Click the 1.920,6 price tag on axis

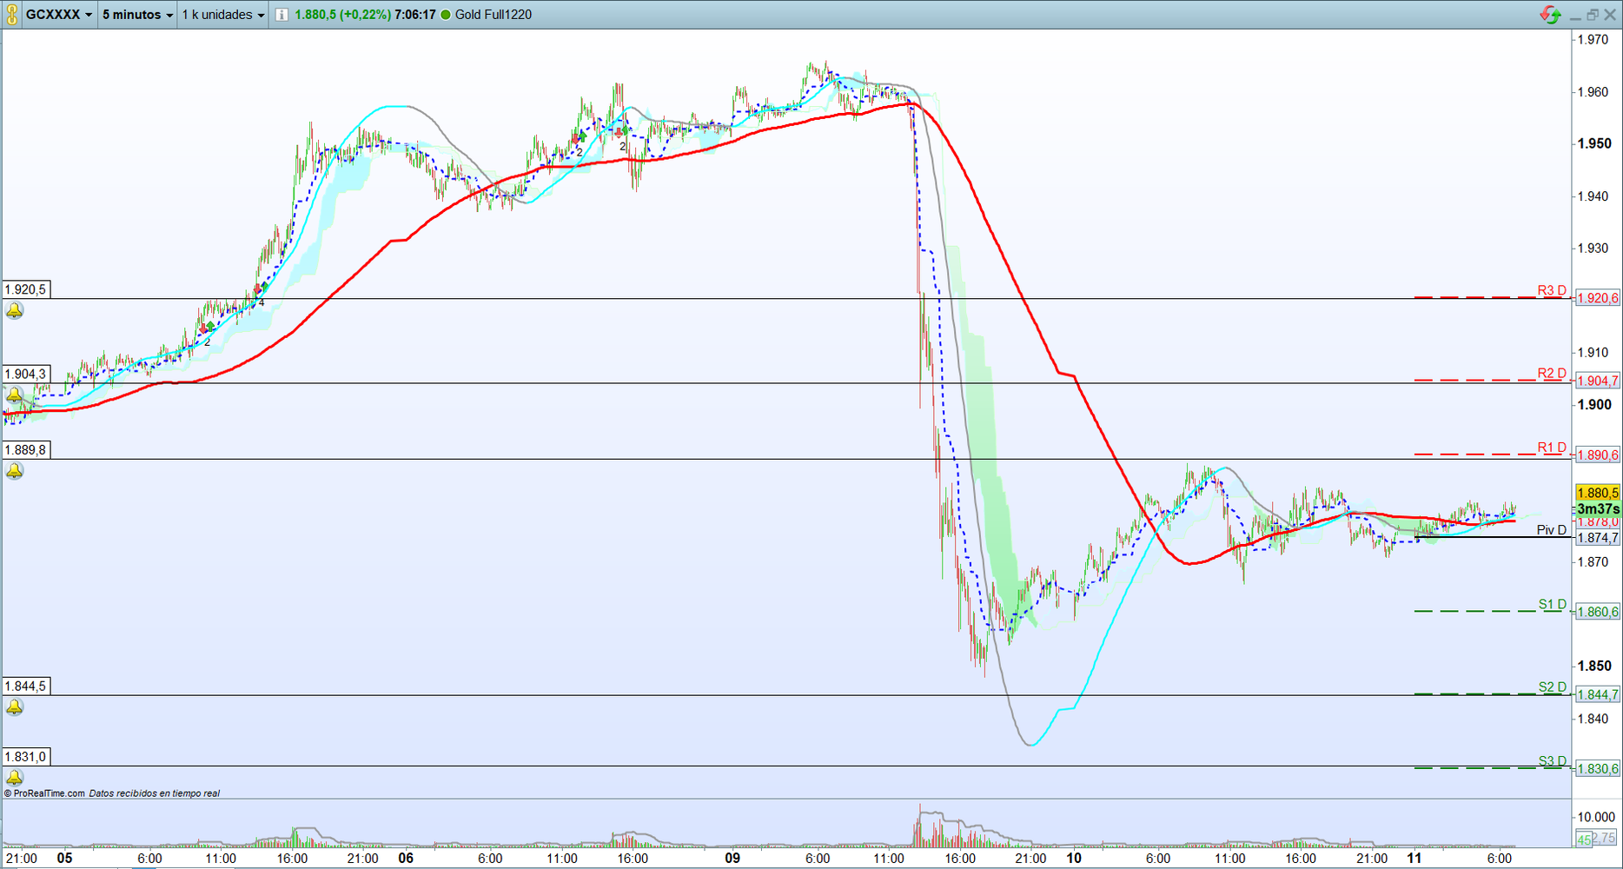[1598, 298]
